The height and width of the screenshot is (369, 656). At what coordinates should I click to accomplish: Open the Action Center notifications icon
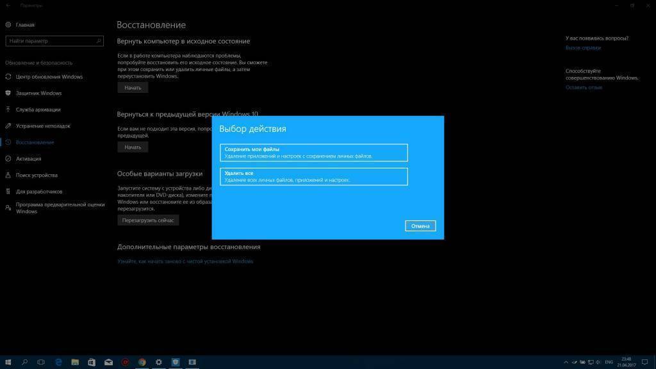click(645, 363)
